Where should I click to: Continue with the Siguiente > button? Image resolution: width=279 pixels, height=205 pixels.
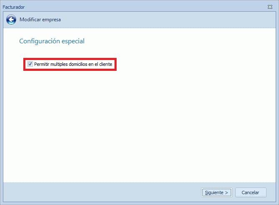(x=217, y=192)
